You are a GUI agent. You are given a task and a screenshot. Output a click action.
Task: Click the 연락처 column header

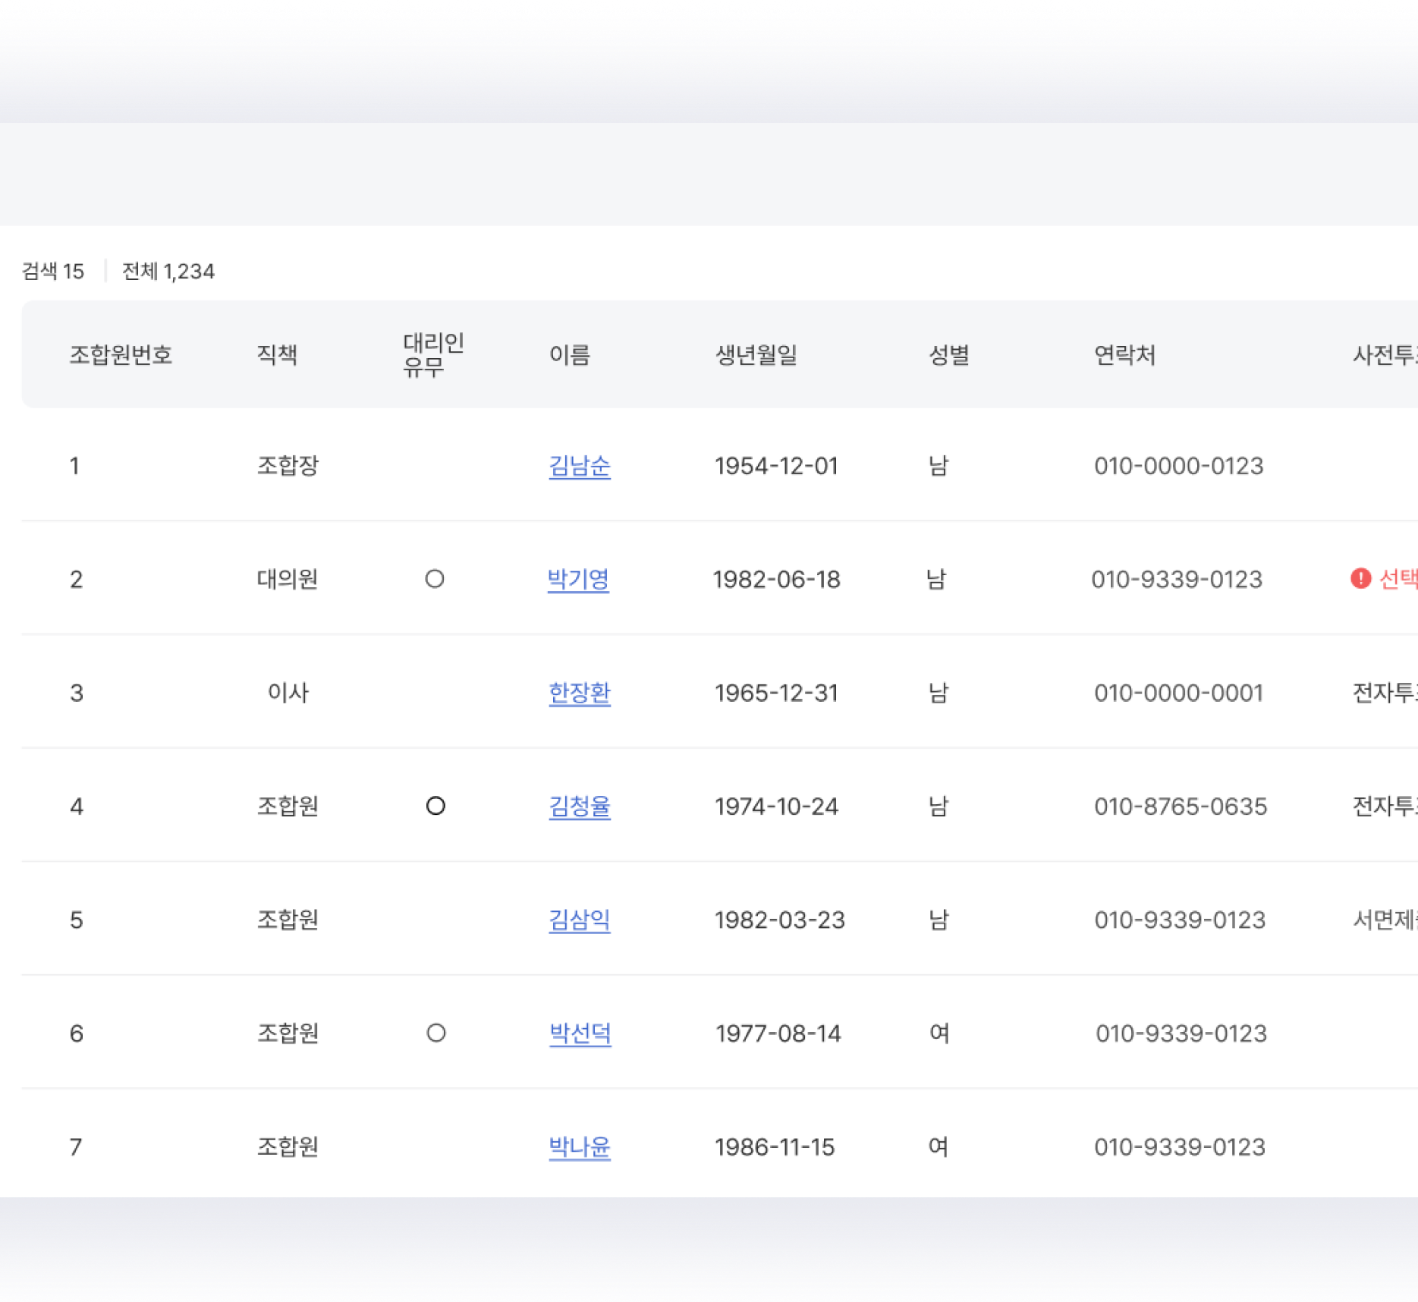tap(1124, 354)
